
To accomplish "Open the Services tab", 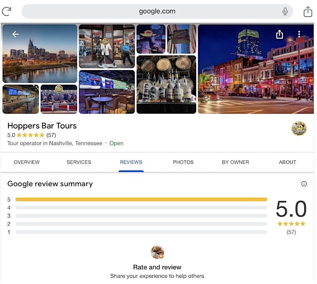I will pos(79,162).
